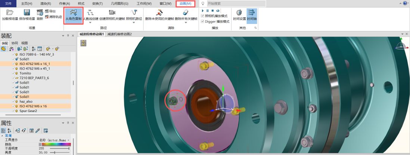Click the Pause animation button

tap(208, 11)
